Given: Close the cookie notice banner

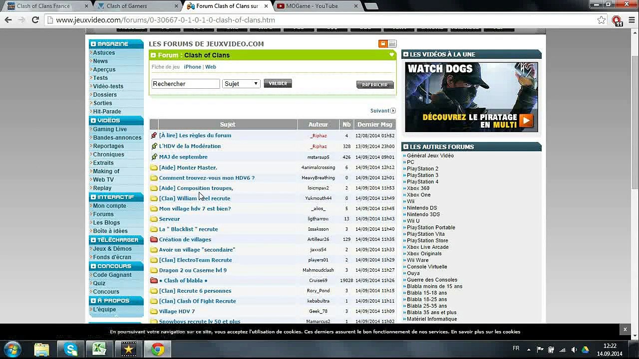Looking at the screenshot, I should [x=625, y=329].
